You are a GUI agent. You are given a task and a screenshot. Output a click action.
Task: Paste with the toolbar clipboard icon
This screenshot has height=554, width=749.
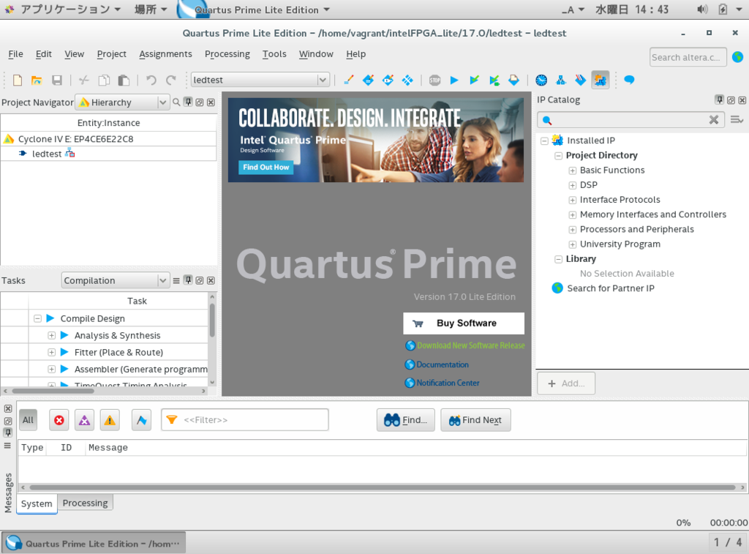[124, 80]
